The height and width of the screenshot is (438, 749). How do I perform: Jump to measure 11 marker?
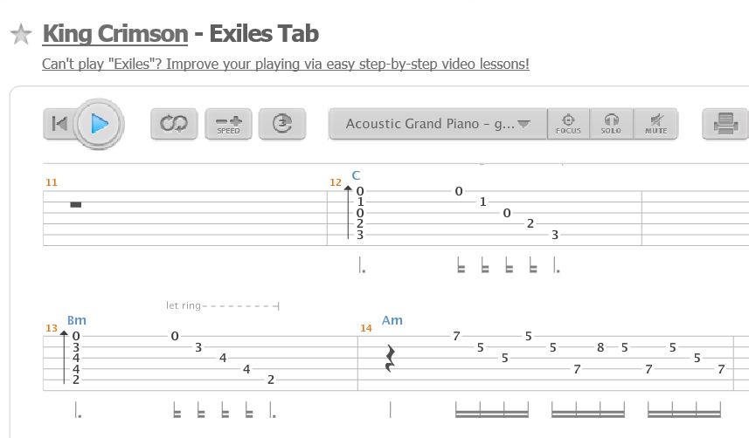pyautogui.click(x=52, y=182)
